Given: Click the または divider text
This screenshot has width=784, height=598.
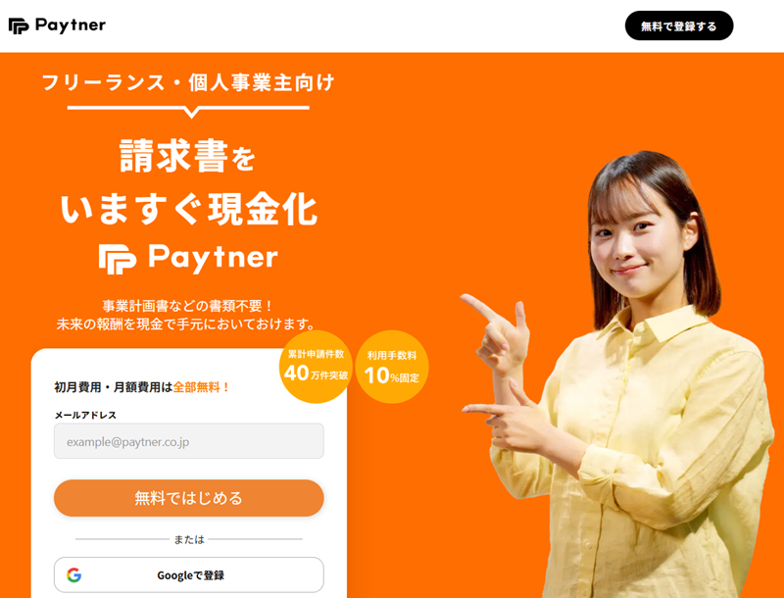Looking at the screenshot, I should pyautogui.click(x=189, y=539).
